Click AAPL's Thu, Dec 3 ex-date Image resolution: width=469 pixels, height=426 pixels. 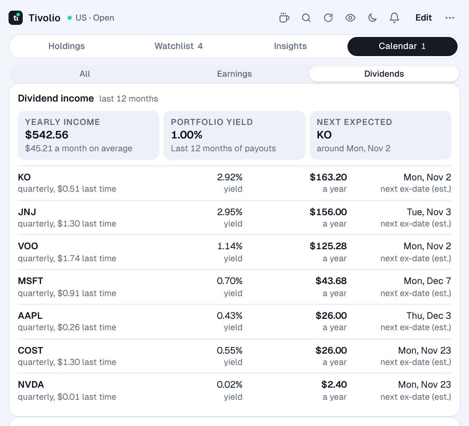click(429, 316)
